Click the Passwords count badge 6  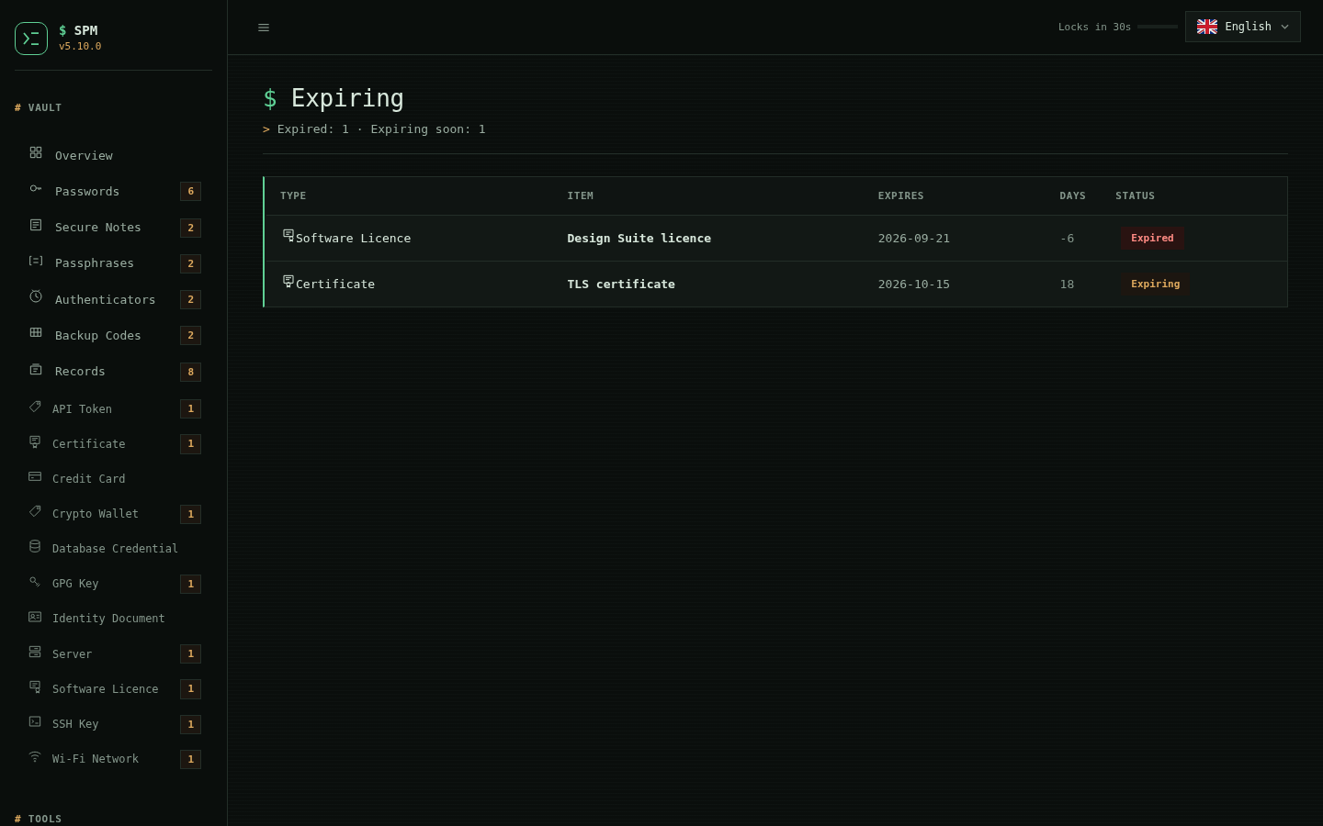(x=191, y=191)
